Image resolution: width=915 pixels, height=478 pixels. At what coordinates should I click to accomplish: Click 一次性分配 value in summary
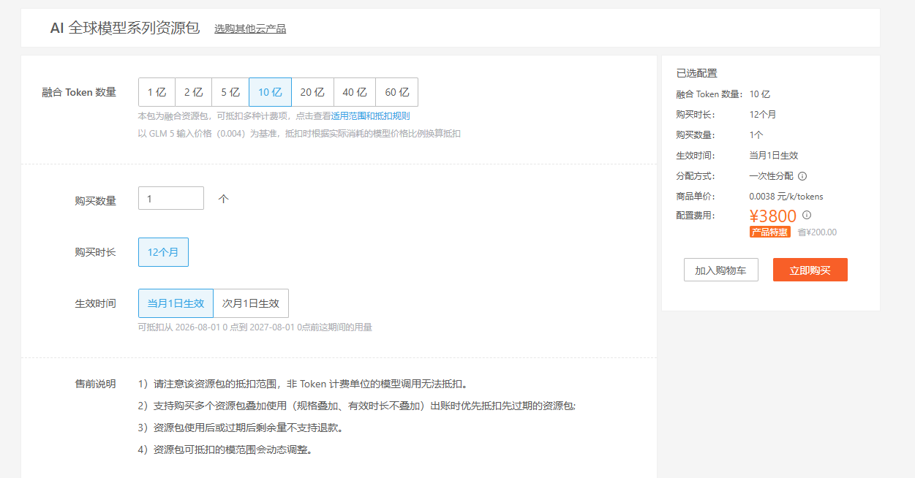click(x=771, y=176)
